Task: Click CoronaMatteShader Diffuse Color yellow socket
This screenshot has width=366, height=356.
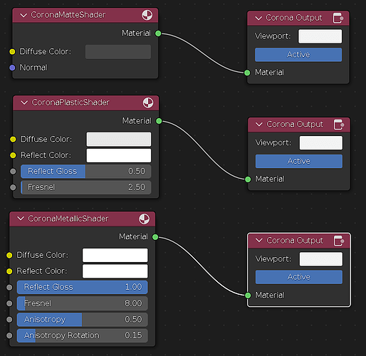Action: [x=12, y=51]
